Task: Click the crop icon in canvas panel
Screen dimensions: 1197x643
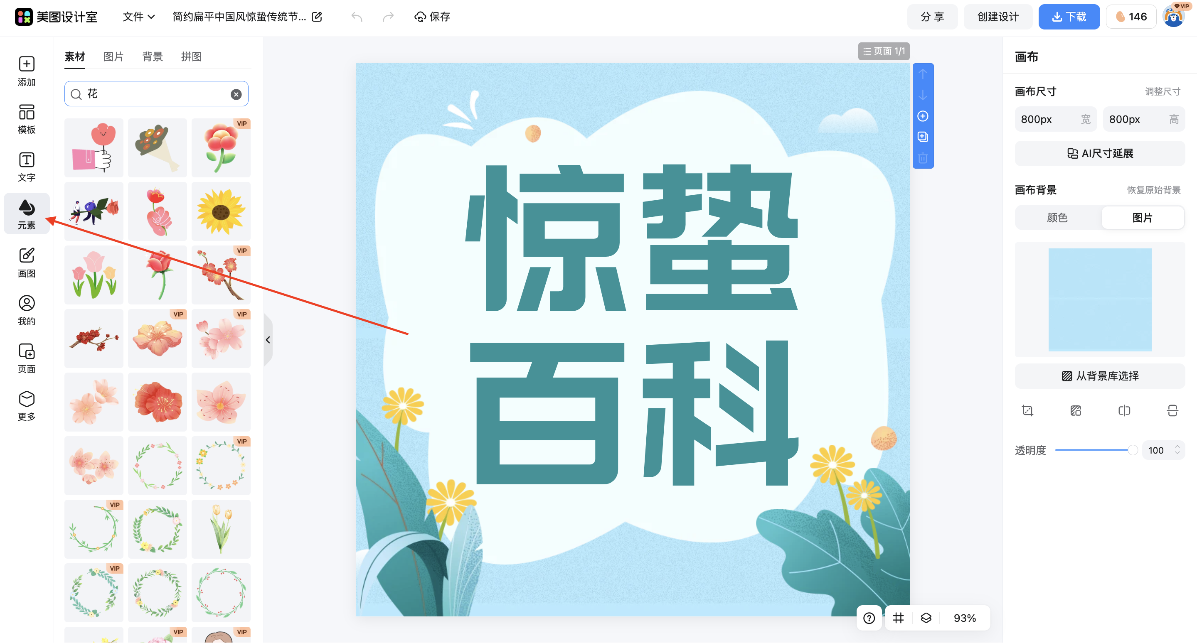Action: (x=1027, y=410)
